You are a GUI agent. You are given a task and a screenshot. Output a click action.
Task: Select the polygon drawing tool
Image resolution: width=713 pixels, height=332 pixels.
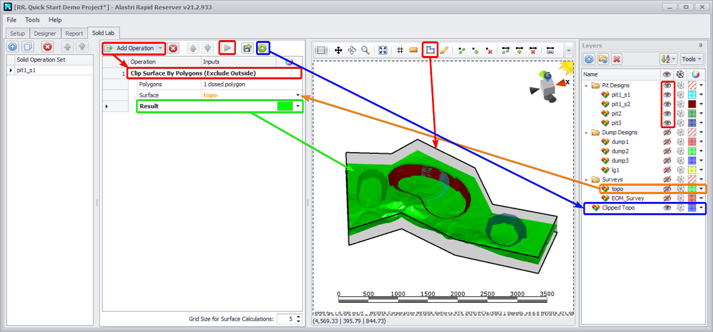[x=431, y=50]
